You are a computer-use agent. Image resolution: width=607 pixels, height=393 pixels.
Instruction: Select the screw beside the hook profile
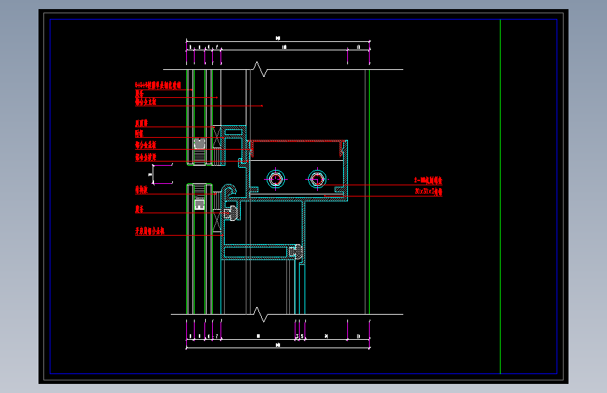(x=232, y=213)
